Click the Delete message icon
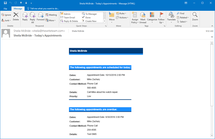The height and width of the screenshot is (139, 215). (16, 16)
